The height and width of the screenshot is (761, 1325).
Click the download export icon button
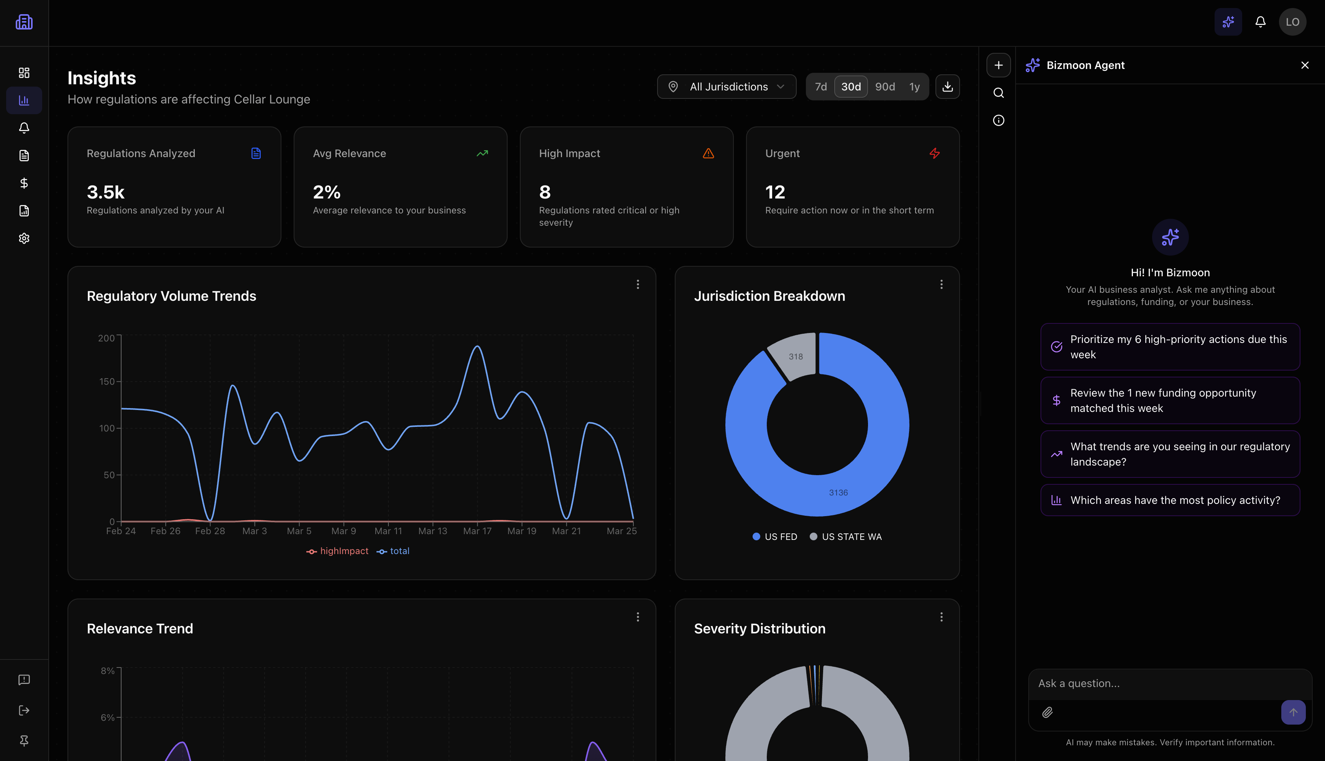pyautogui.click(x=947, y=87)
